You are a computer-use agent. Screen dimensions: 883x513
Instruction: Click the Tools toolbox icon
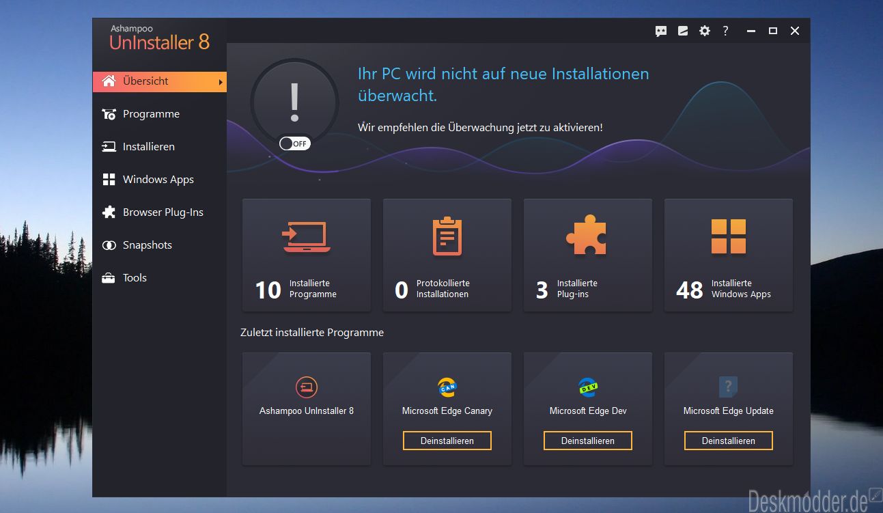click(x=109, y=278)
